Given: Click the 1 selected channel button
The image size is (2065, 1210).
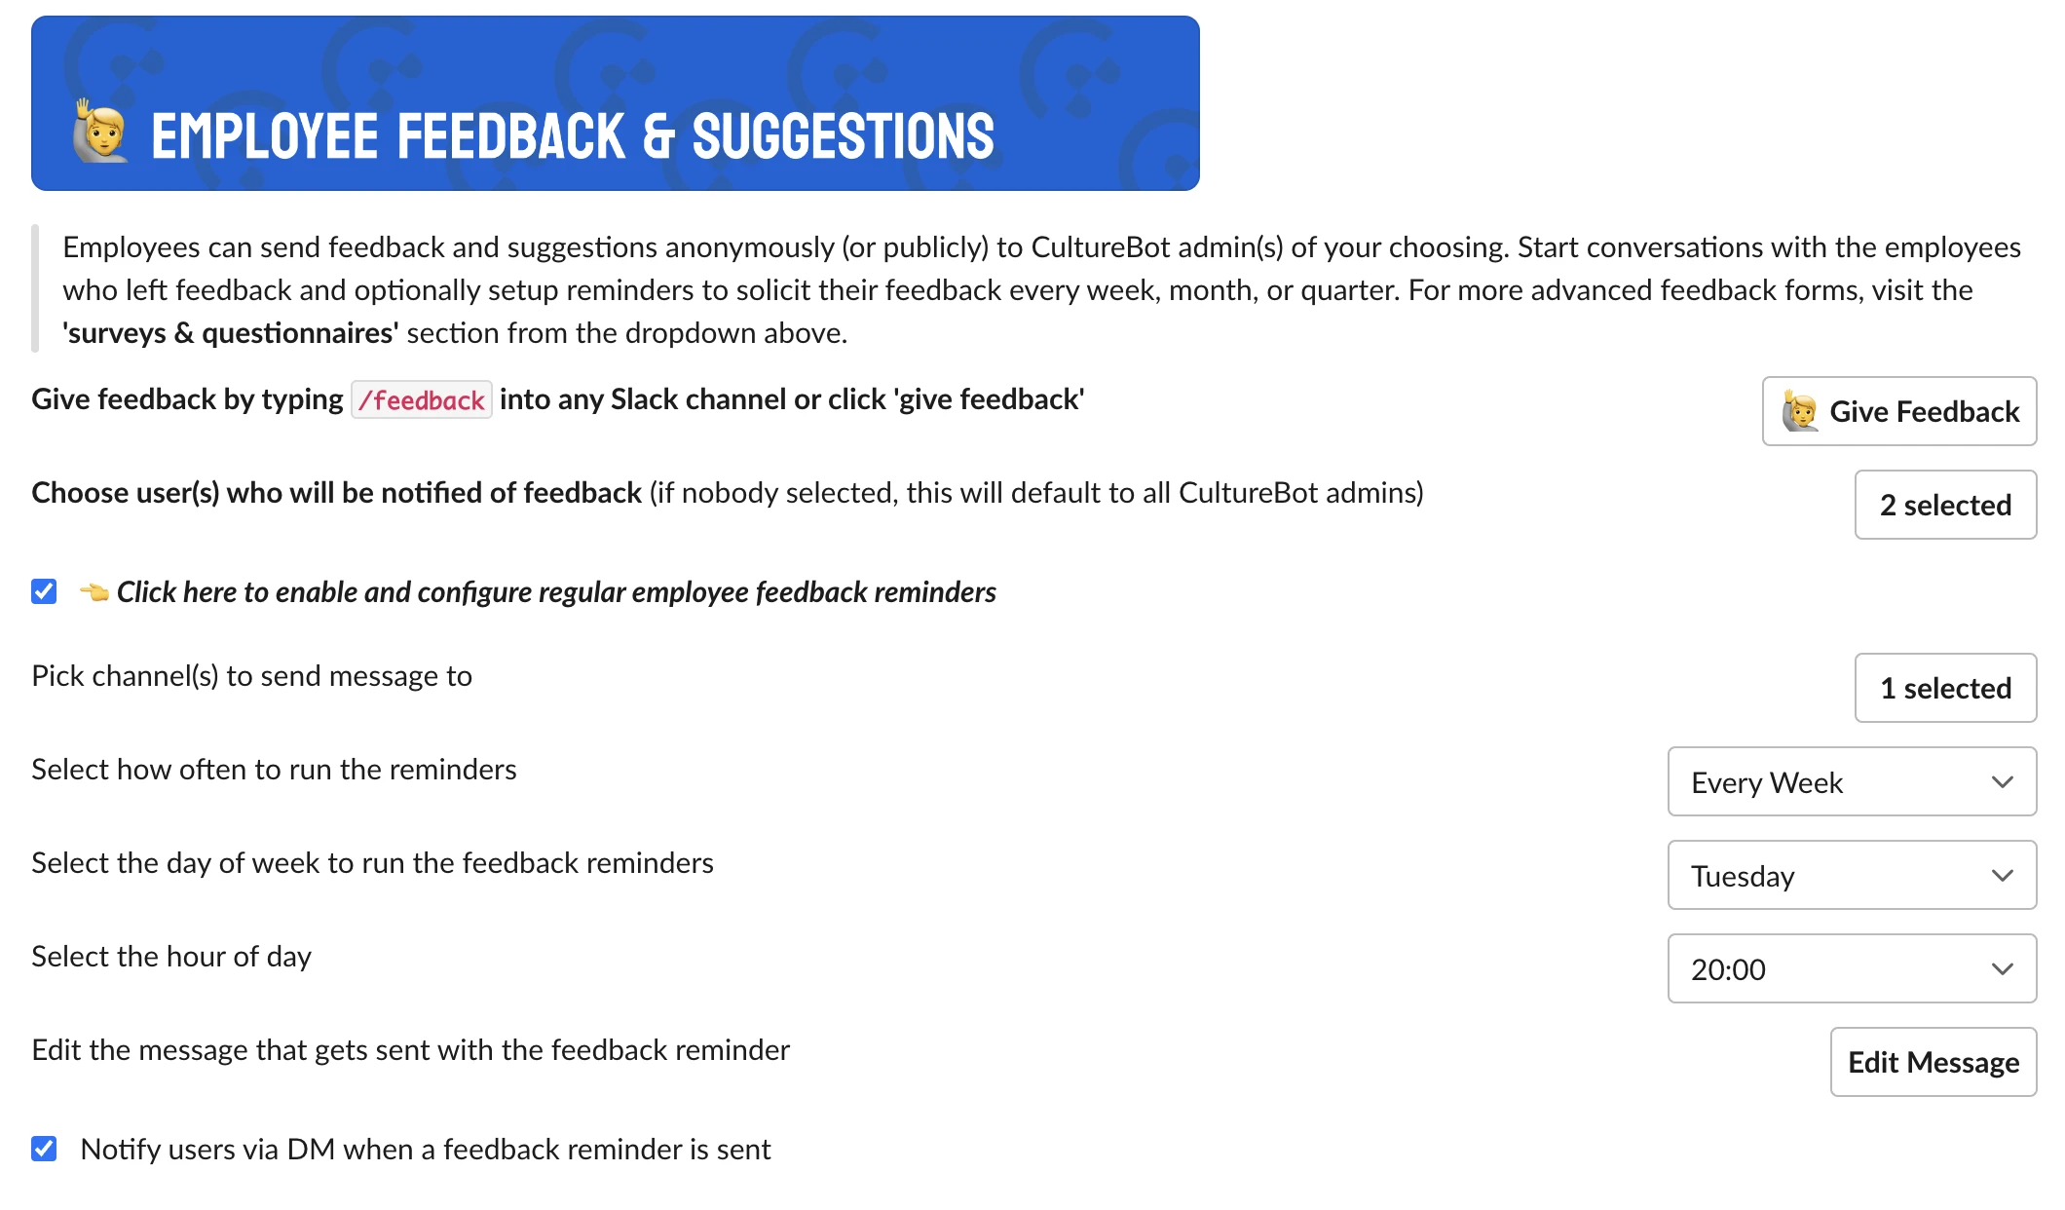Looking at the screenshot, I should [1947, 687].
